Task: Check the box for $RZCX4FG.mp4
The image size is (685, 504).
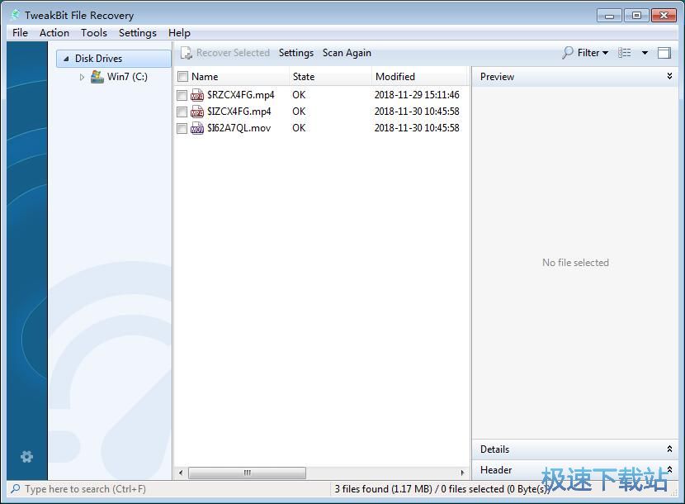Action: click(x=182, y=95)
